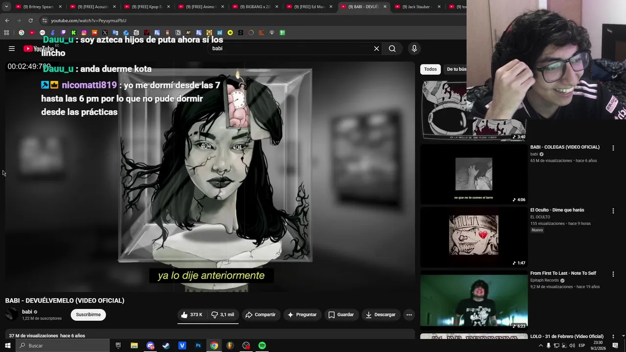Open the X (Twitter) bookmark icon
This screenshot has height=352, width=626.
[105, 33]
